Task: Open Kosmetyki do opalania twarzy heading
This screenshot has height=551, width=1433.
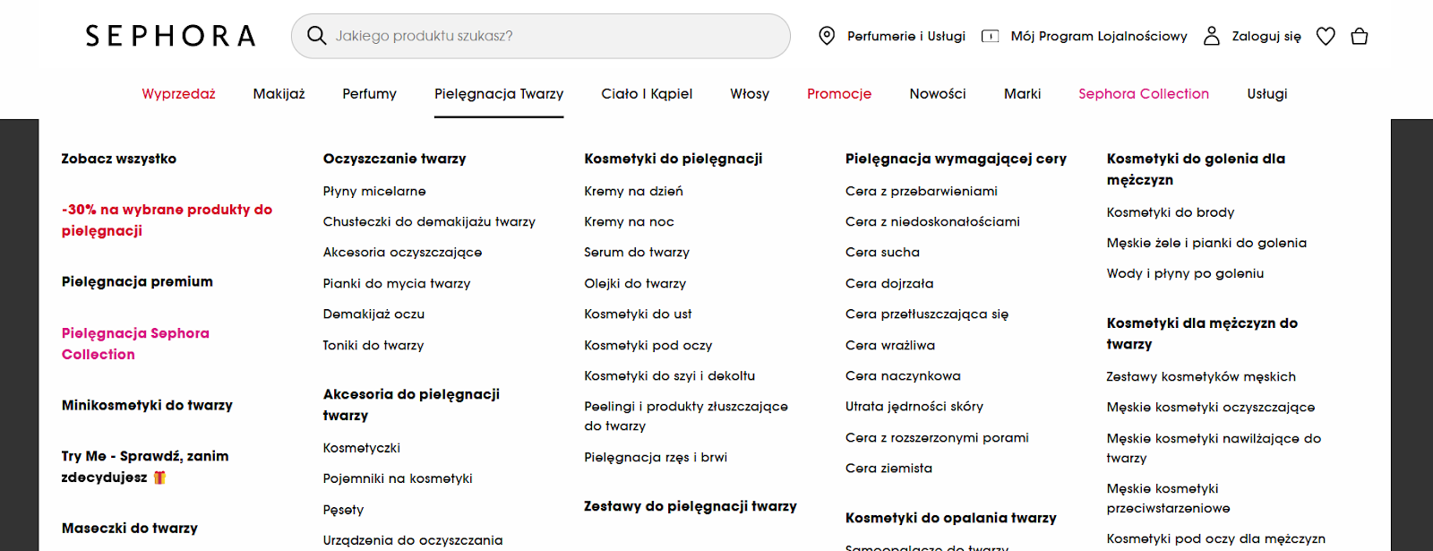Action: coord(951,518)
